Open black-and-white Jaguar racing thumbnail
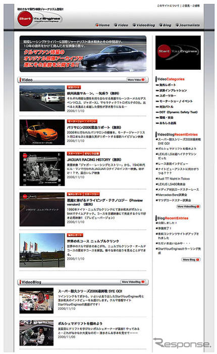Image resolution: width=217 pixels, height=354 pixels. (42, 169)
